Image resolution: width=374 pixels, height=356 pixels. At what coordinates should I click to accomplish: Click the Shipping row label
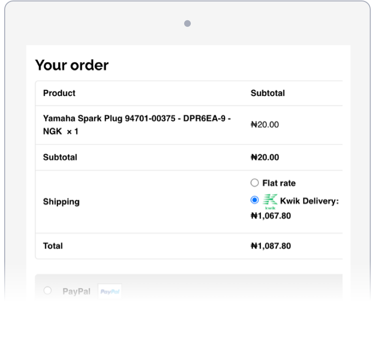[61, 202]
